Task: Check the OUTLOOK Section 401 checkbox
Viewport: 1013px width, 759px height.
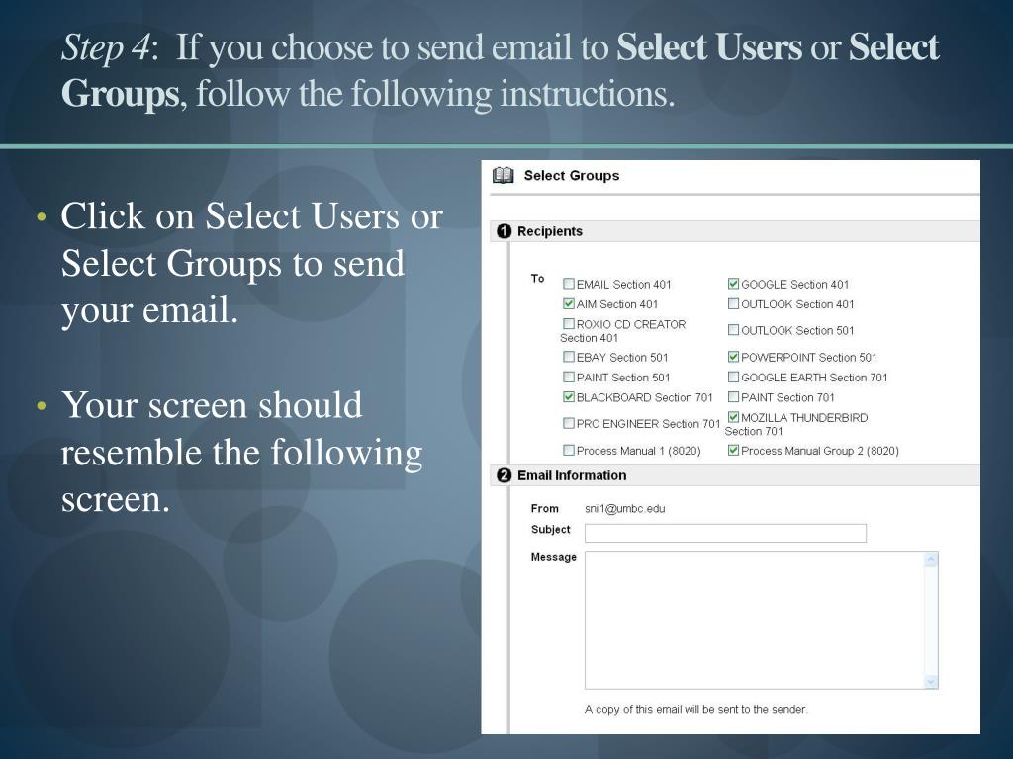Action: click(733, 303)
